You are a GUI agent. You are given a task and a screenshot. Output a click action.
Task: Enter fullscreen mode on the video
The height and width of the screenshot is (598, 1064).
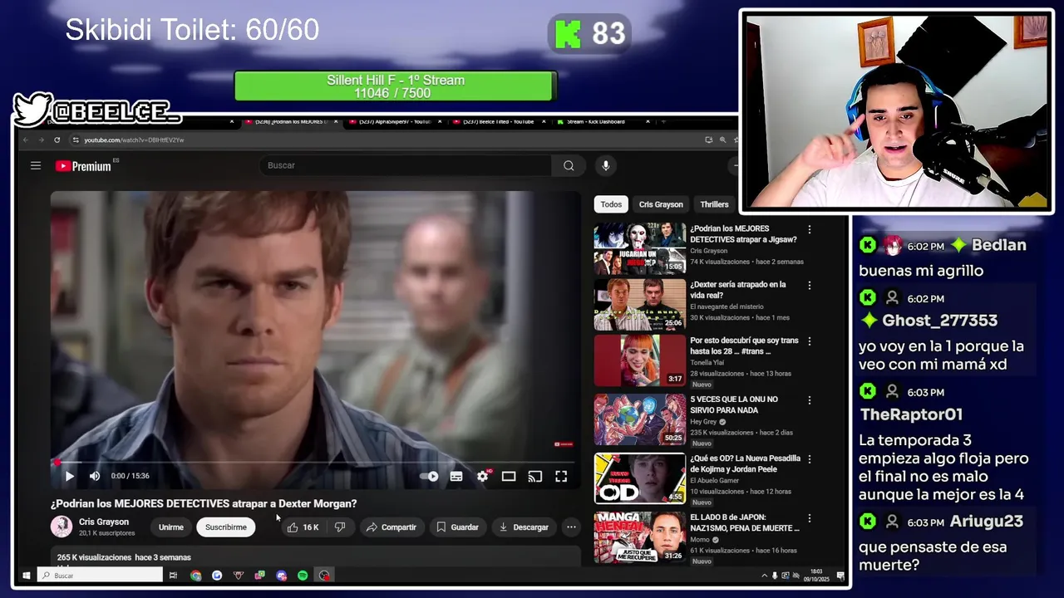561,476
